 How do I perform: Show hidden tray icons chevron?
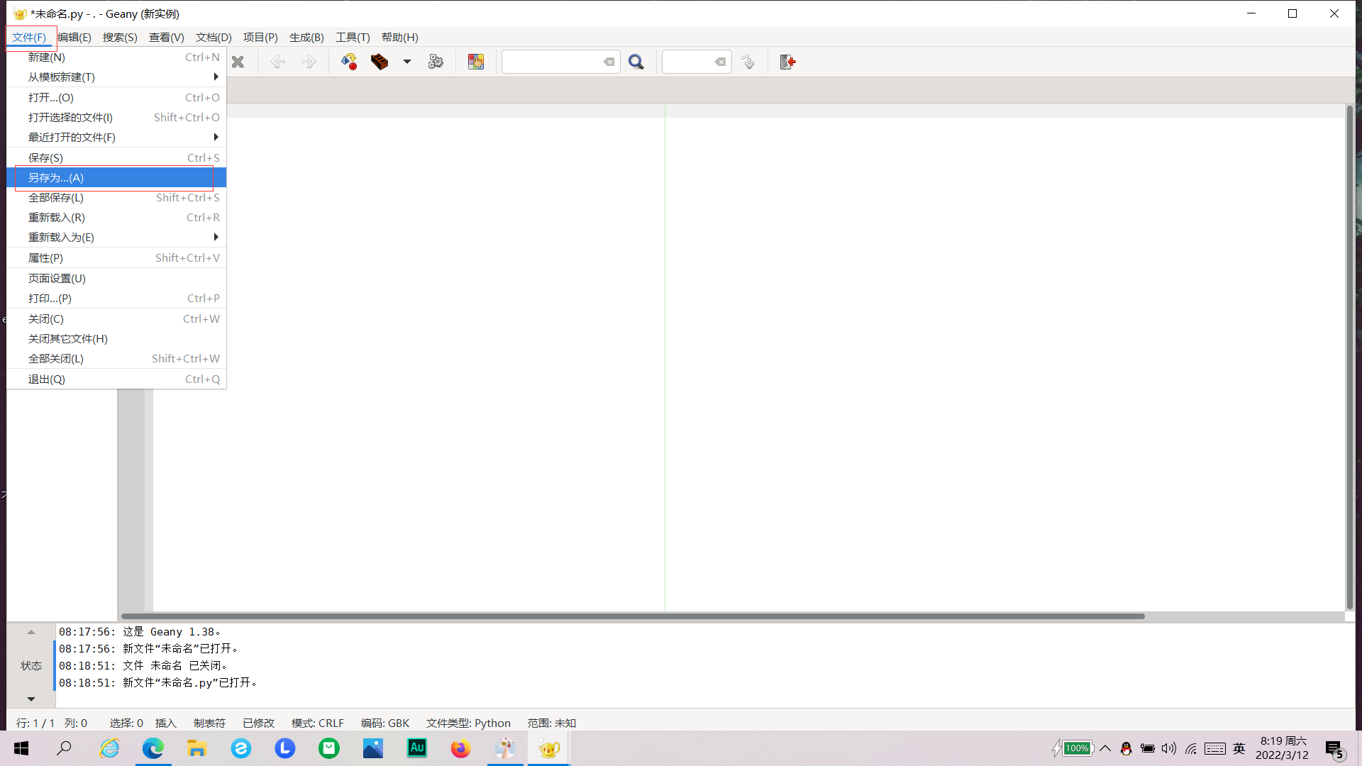pos(1105,748)
